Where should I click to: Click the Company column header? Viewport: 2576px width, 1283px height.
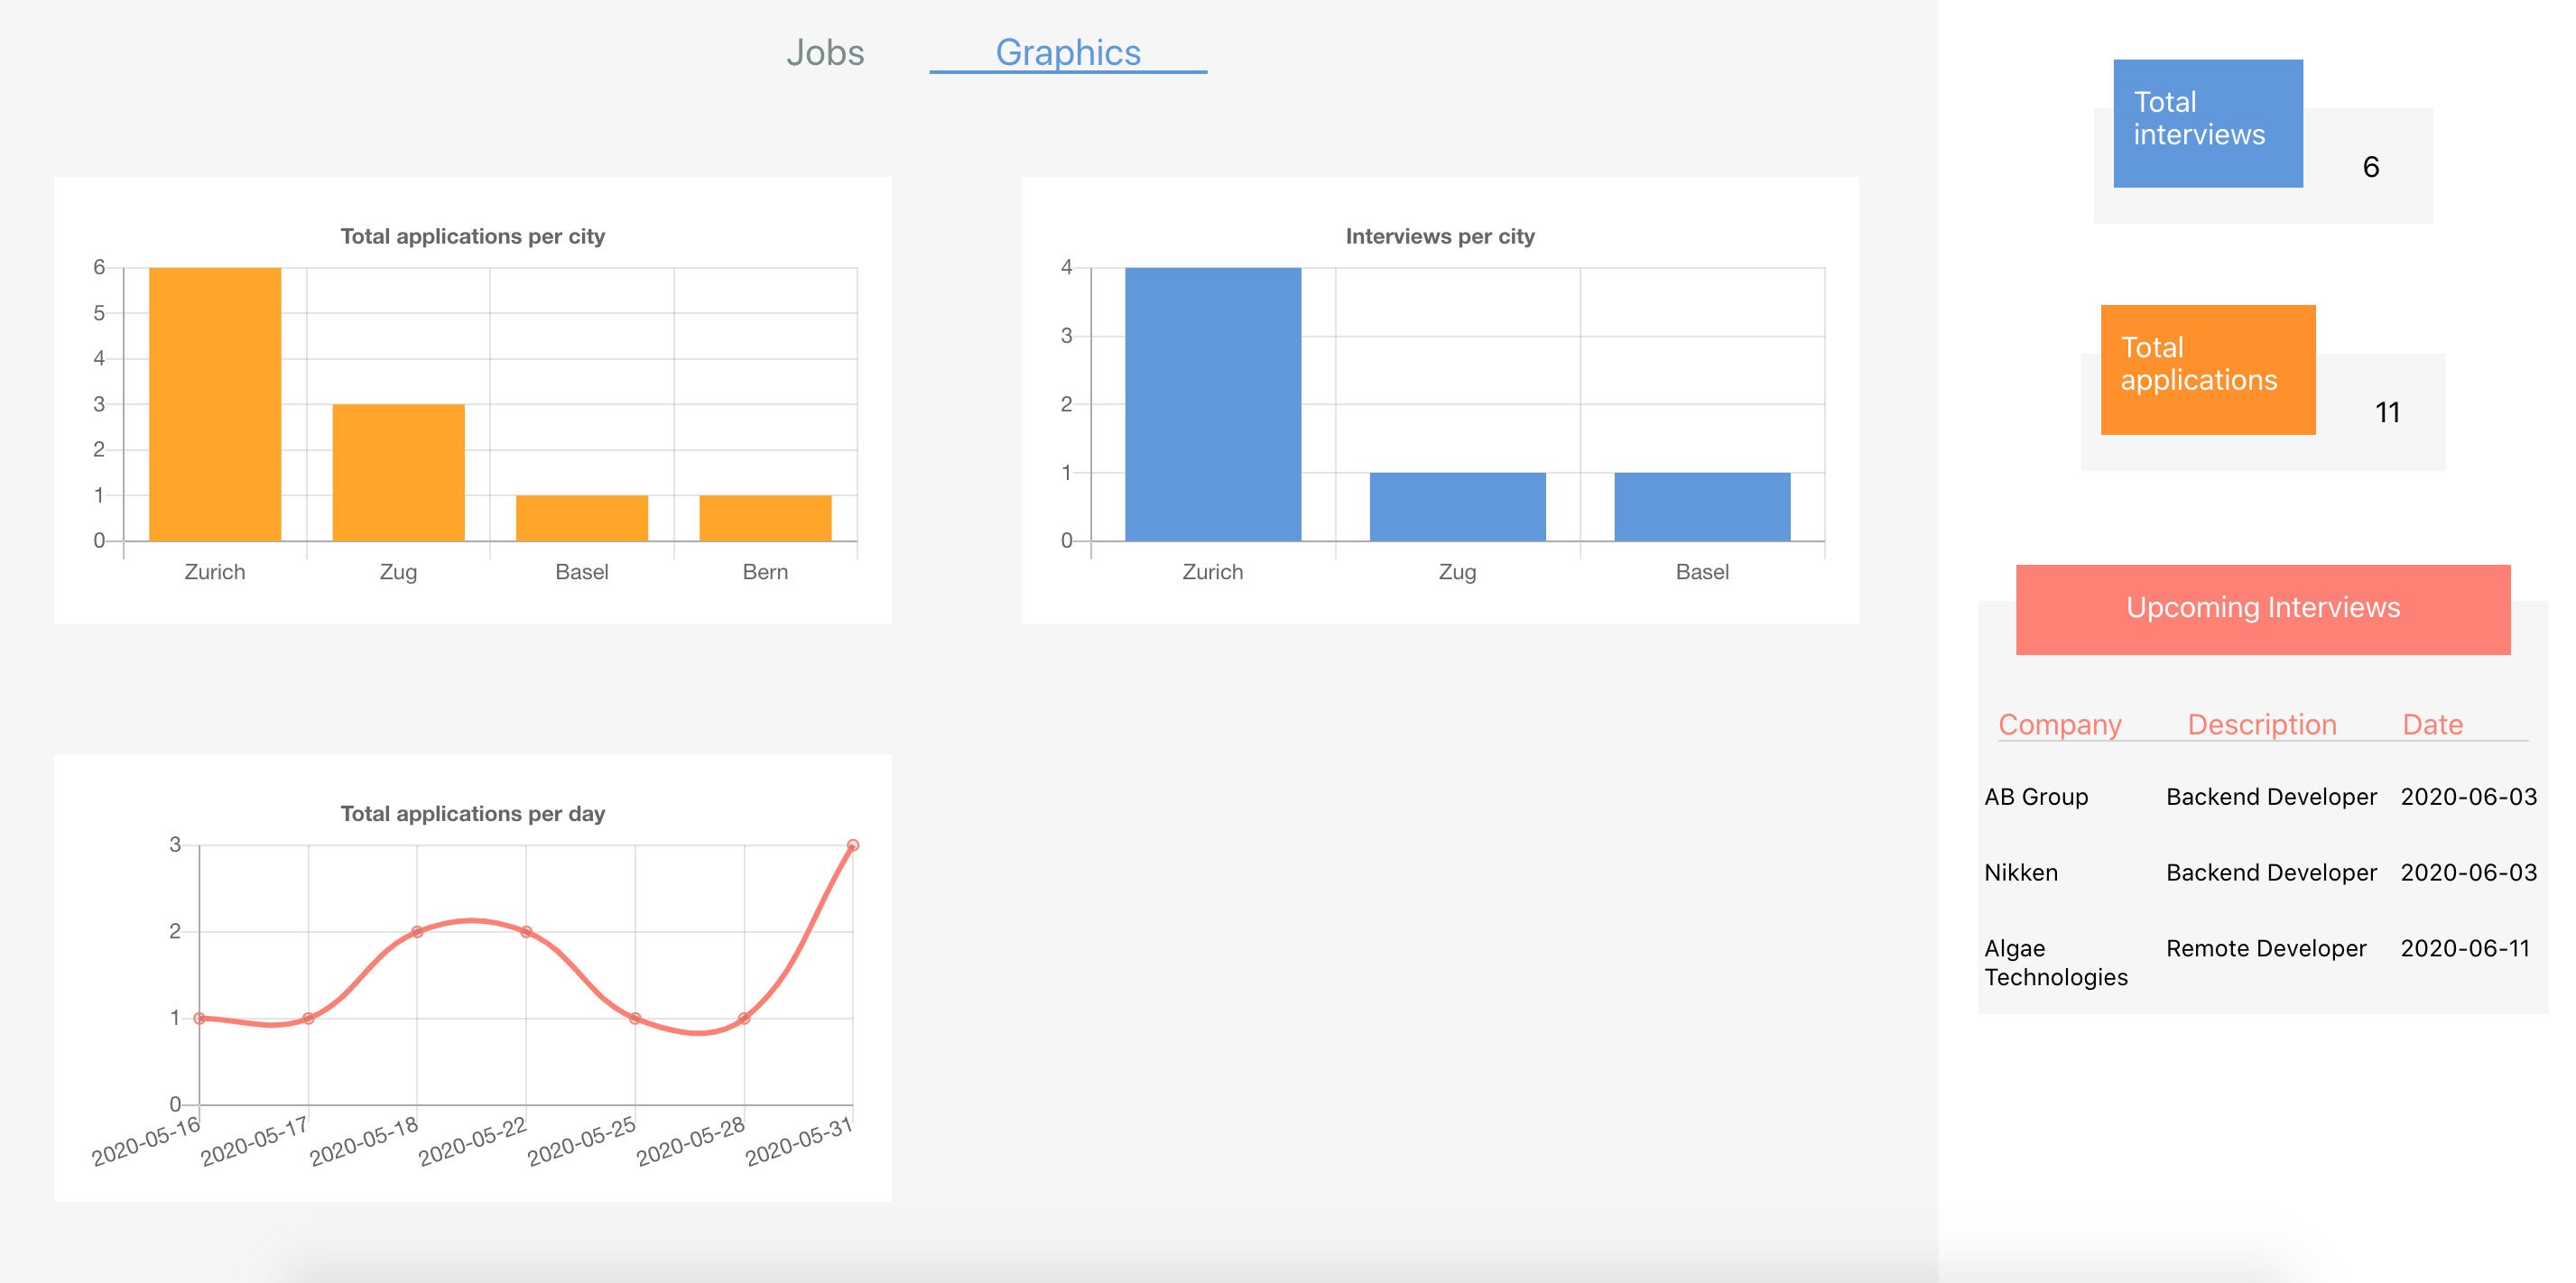tap(2059, 724)
